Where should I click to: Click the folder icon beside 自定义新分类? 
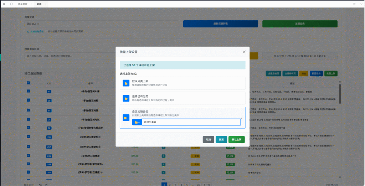click(x=126, y=118)
